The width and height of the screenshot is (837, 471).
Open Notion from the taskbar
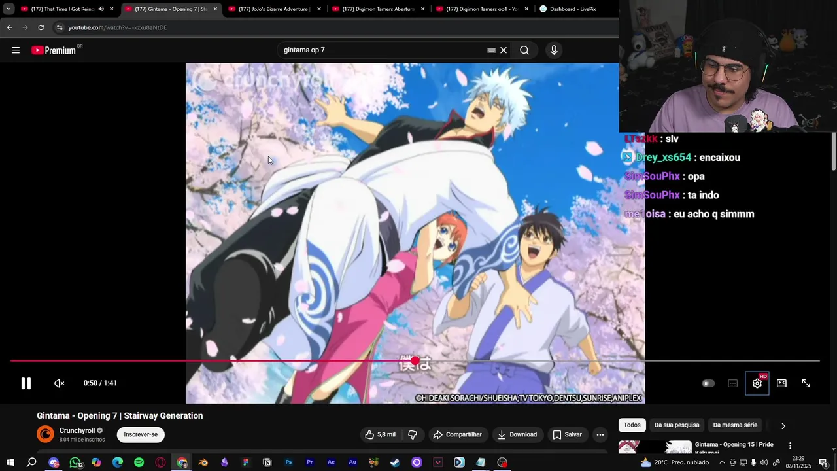coord(267,462)
